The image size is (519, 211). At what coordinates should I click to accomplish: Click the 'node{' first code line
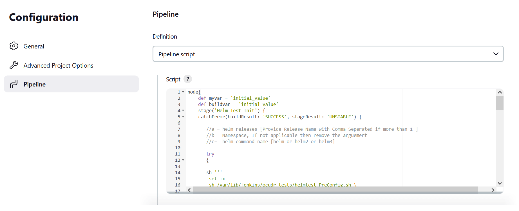click(194, 92)
